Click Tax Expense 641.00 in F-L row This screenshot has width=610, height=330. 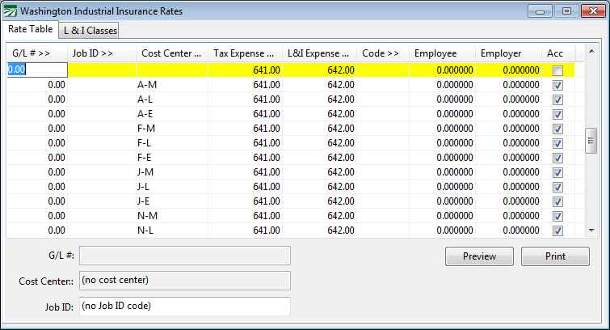click(x=245, y=143)
